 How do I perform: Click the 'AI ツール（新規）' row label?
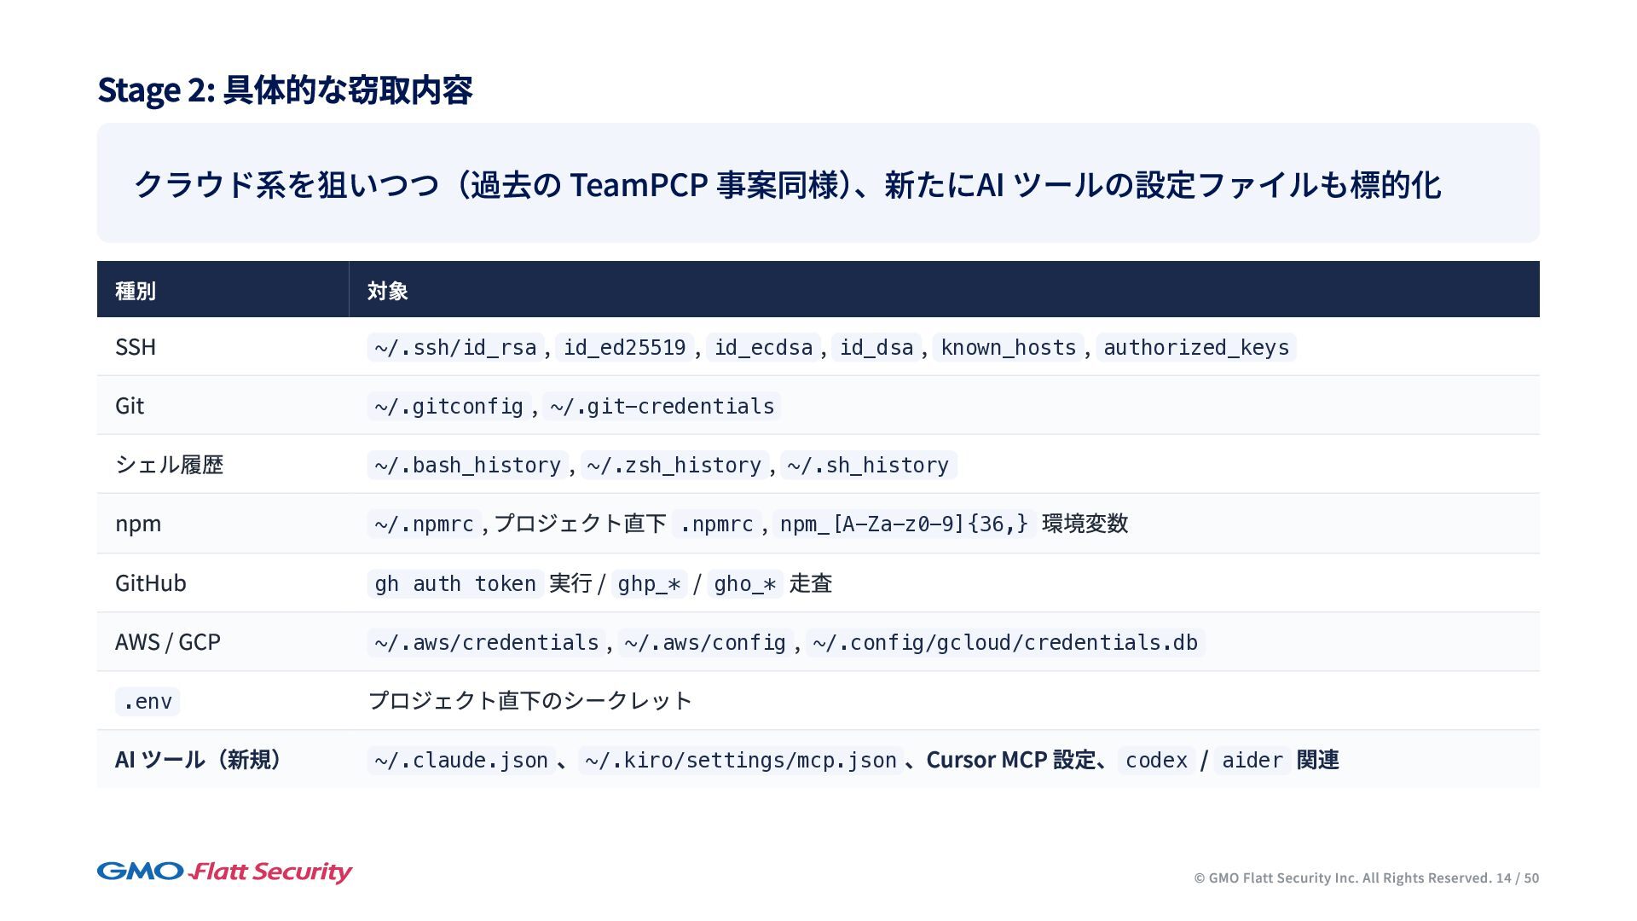pyautogui.click(x=199, y=760)
